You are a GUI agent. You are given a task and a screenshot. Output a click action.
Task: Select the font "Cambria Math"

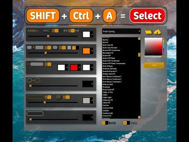point(108,108)
